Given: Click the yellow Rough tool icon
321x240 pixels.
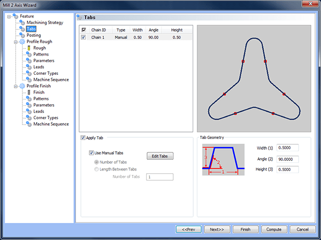Looking at the screenshot, I should [x=29, y=48].
